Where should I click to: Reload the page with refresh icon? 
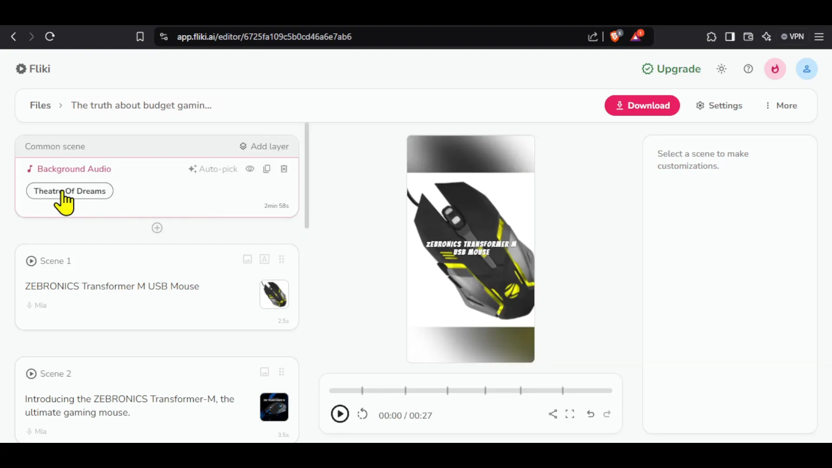[50, 37]
